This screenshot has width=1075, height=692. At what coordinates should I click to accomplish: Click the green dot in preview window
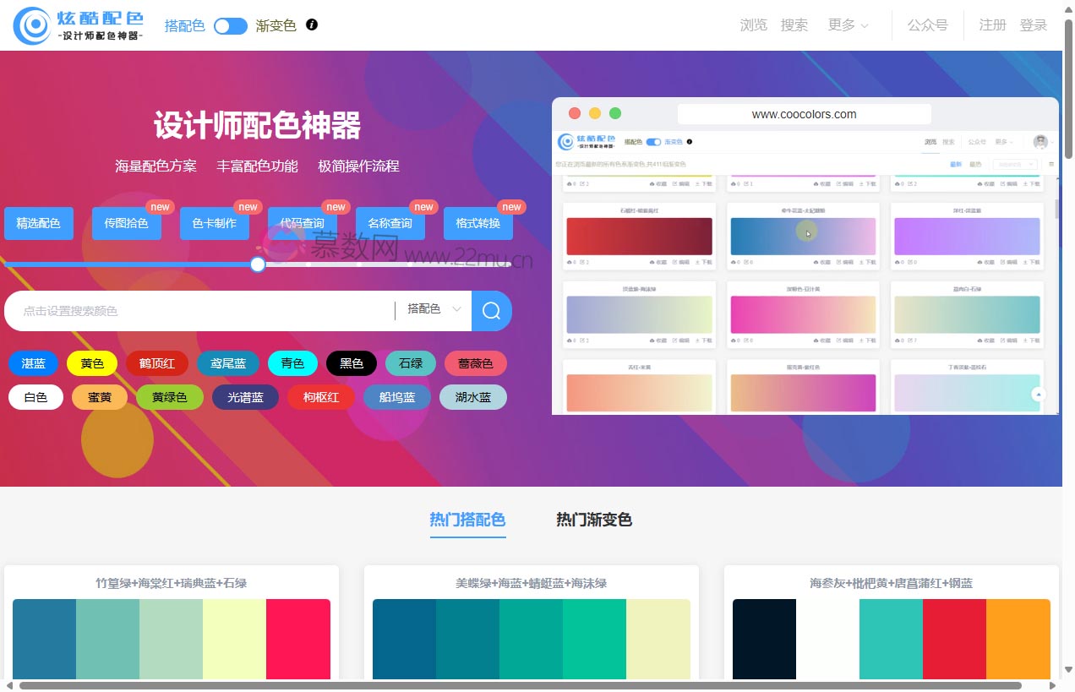(x=615, y=113)
